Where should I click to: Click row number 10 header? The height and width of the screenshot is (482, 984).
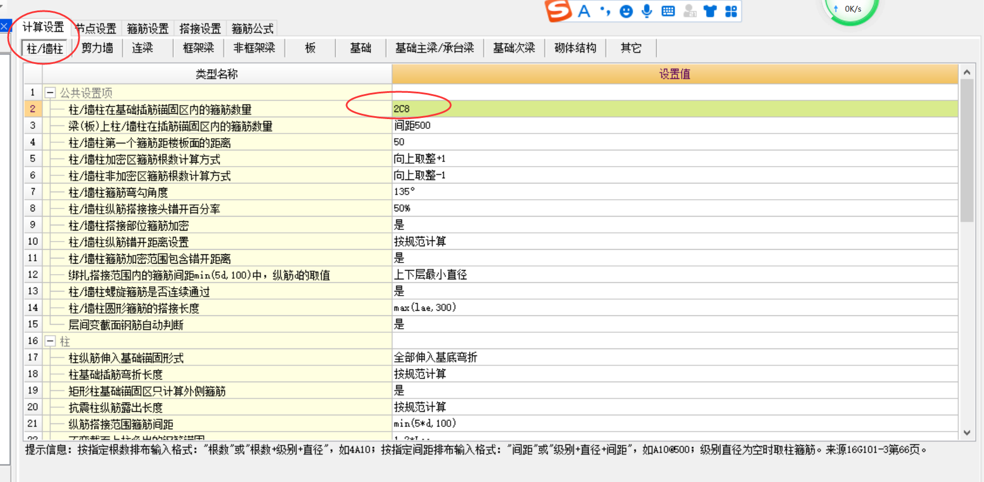[x=33, y=242]
